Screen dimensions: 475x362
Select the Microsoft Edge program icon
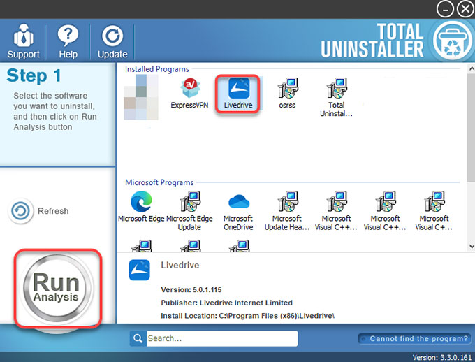point(141,206)
